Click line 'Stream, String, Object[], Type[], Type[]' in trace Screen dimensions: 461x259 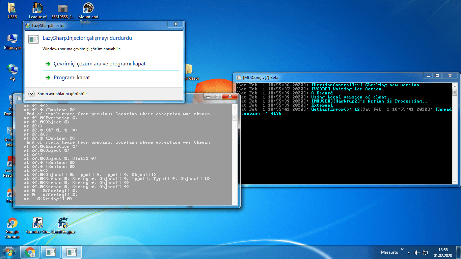(117, 179)
